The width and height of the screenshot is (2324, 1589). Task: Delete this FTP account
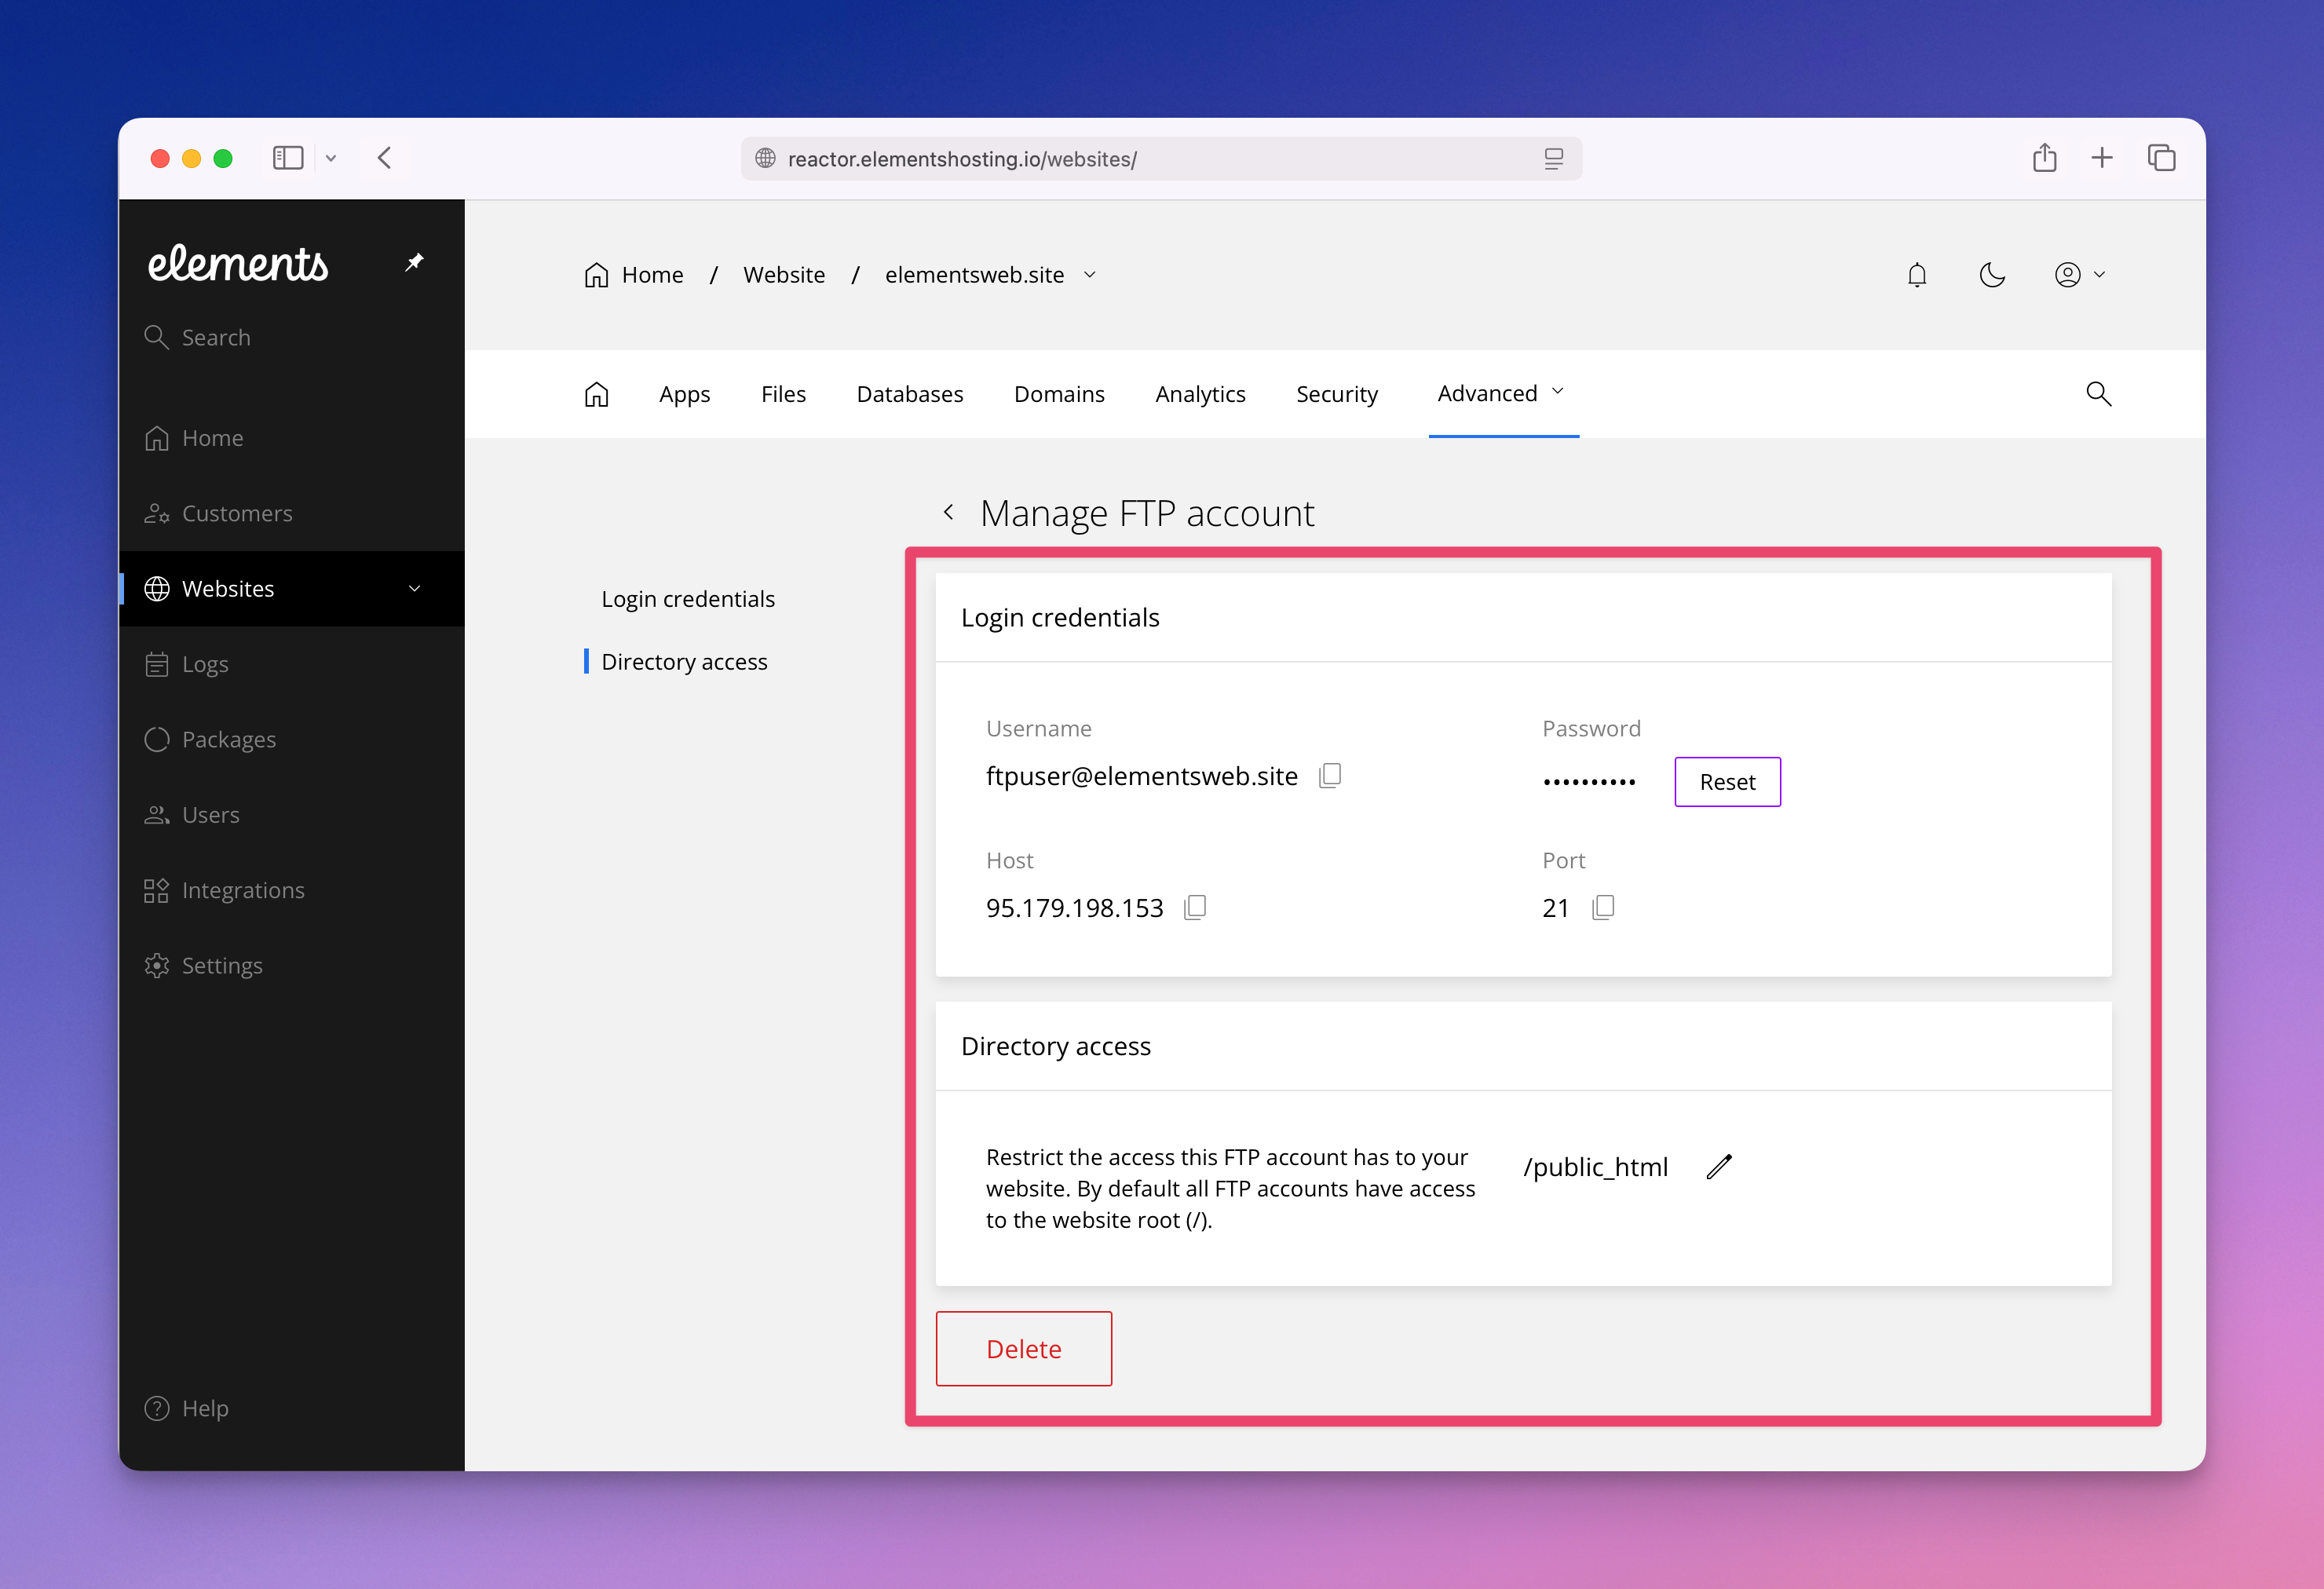[1023, 1349]
